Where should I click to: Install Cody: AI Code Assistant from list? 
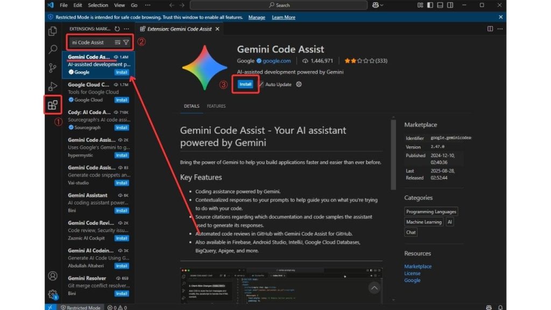click(x=122, y=128)
